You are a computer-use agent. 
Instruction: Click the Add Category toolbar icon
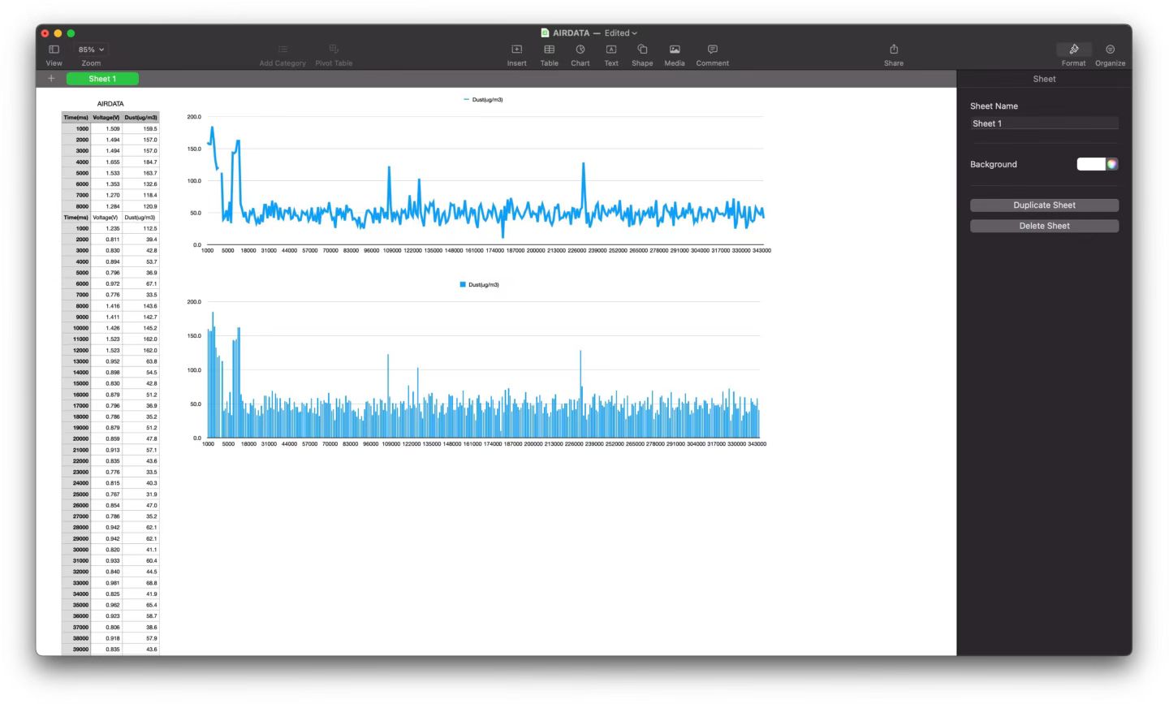pos(283,50)
